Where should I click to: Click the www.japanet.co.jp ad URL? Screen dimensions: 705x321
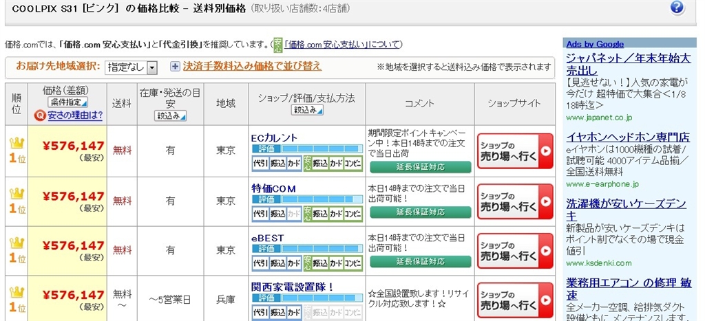pyautogui.click(x=599, y=118)
